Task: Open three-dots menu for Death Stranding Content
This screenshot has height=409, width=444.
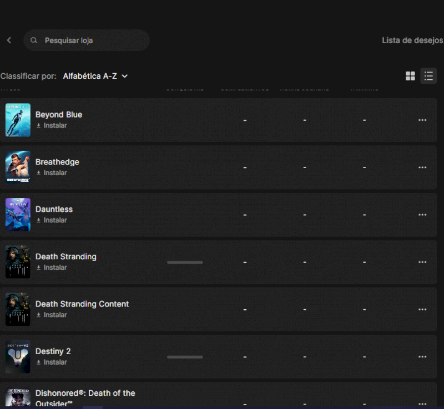Action: pos(422,309)
